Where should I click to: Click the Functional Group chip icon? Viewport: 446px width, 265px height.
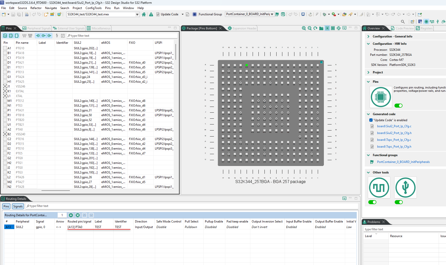[x=195, y=14]
